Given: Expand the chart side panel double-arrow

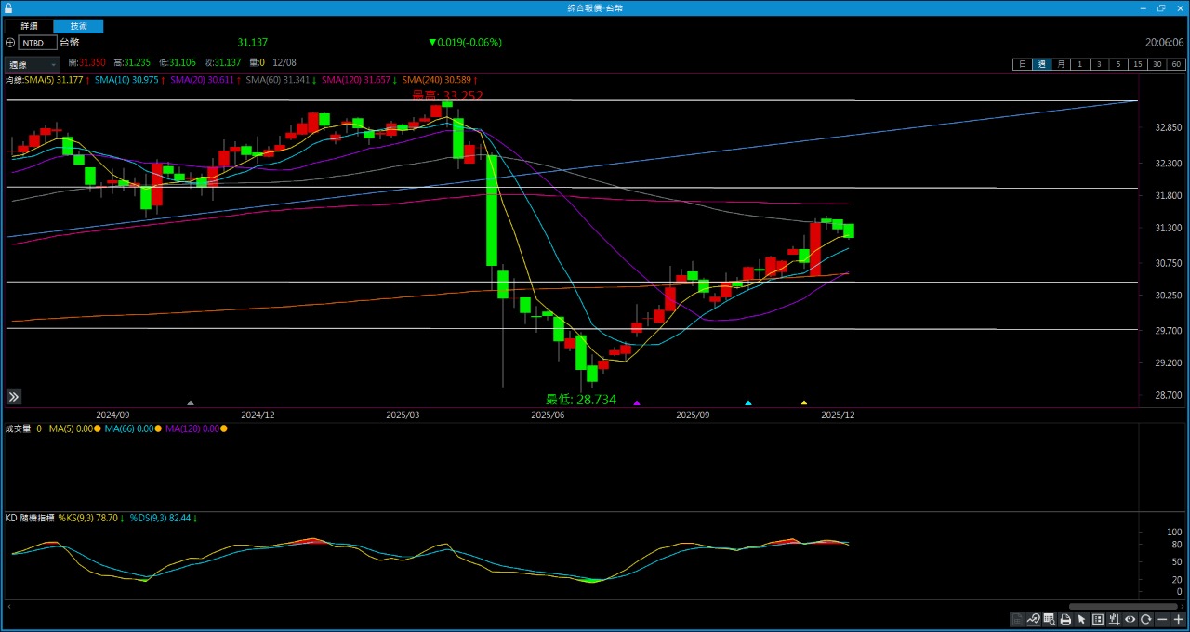Looking at the screenshot, I should pyautogui.click(x=14, y=397).
